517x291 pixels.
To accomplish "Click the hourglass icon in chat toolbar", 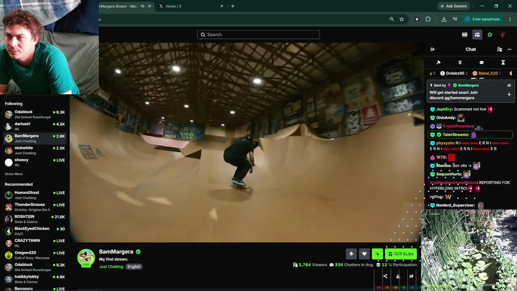I will pyautogui.click(x=503, y=63).
